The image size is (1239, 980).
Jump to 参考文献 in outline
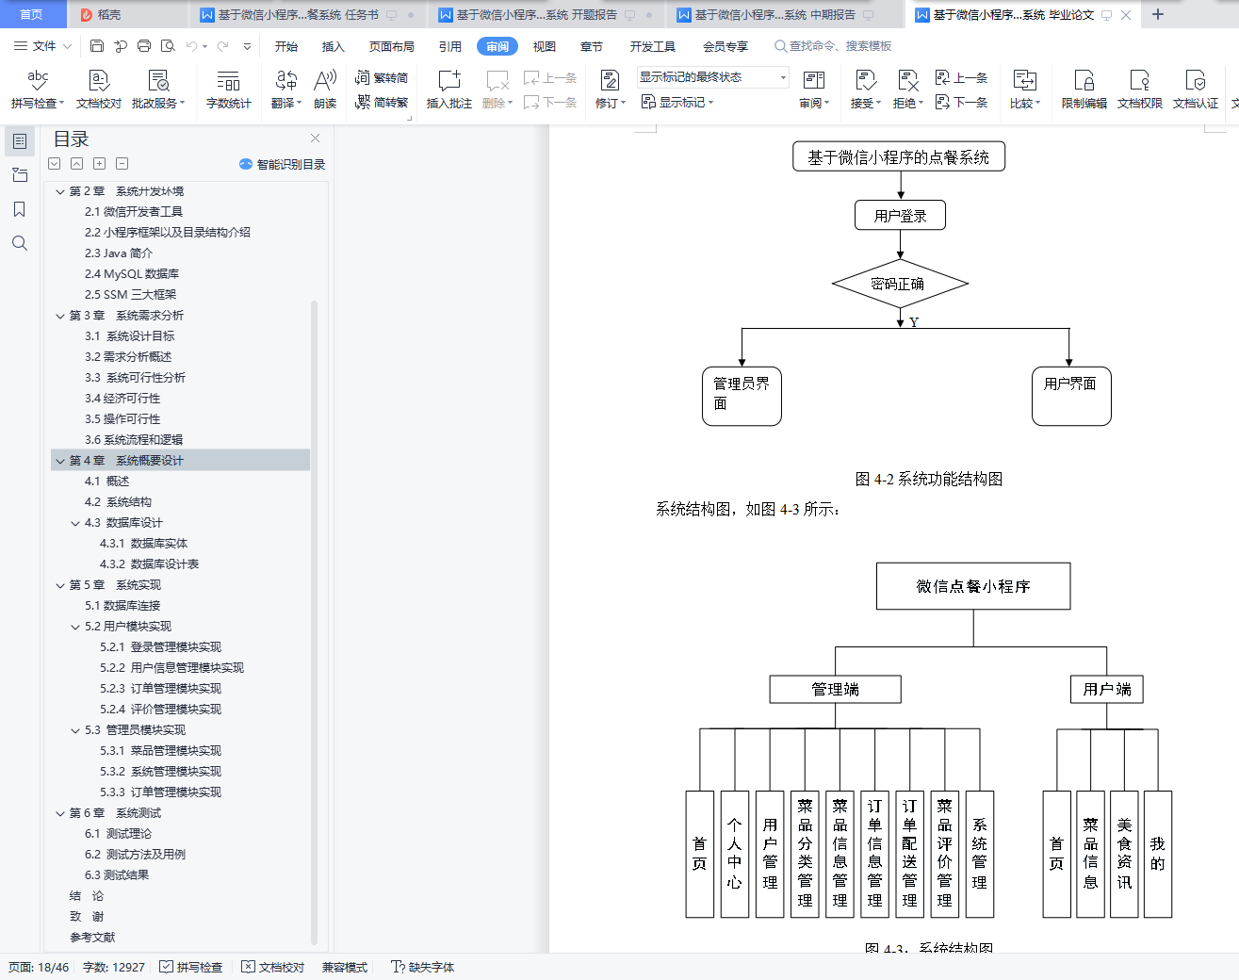92,938
